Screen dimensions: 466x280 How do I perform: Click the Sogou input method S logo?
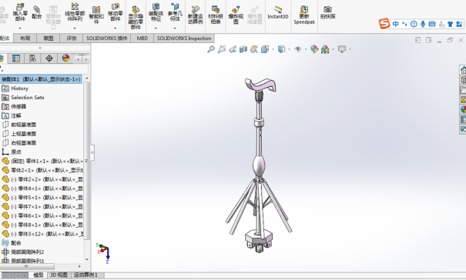tap(384, 24)
